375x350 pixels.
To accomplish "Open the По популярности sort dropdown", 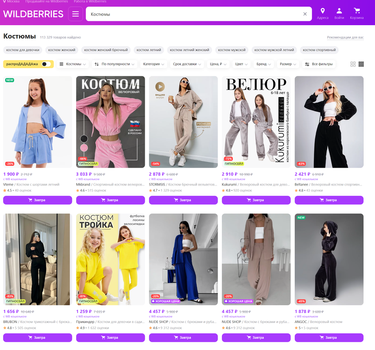I will [x=114, y=64].
